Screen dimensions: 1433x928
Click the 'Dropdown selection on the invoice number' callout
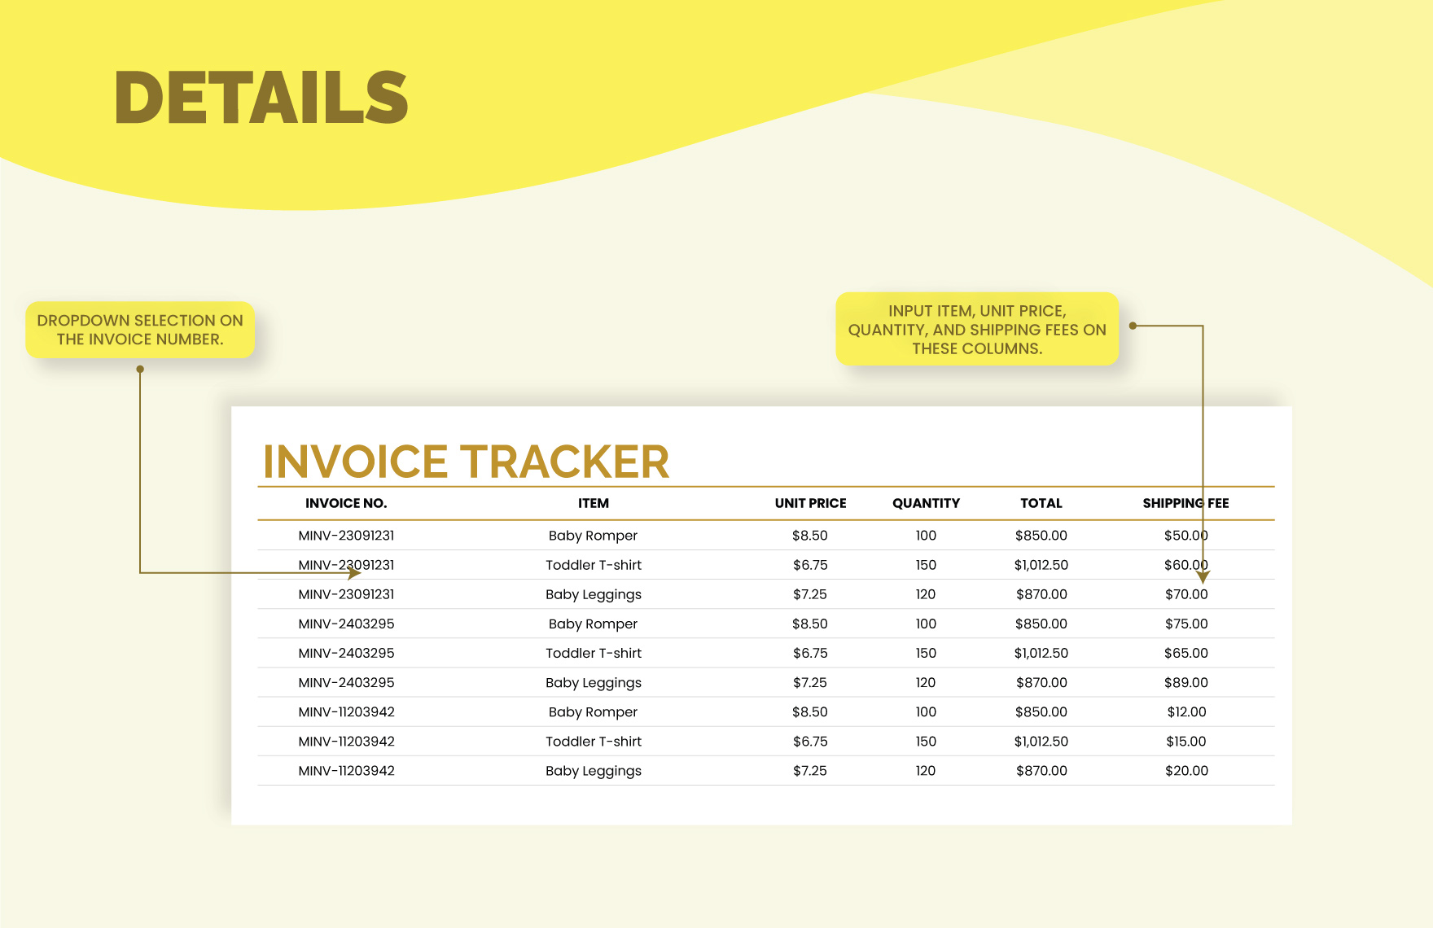[x=140, y=330]
